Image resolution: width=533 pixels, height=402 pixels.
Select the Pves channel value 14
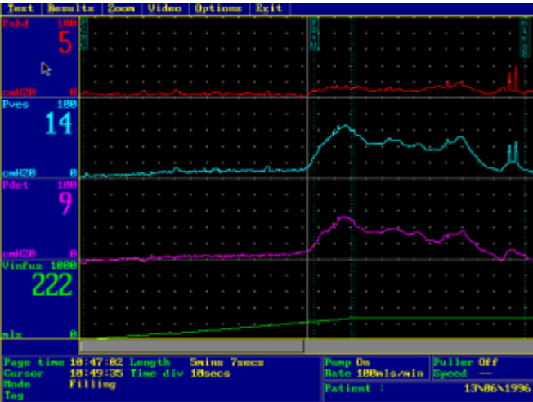[57, 124]
